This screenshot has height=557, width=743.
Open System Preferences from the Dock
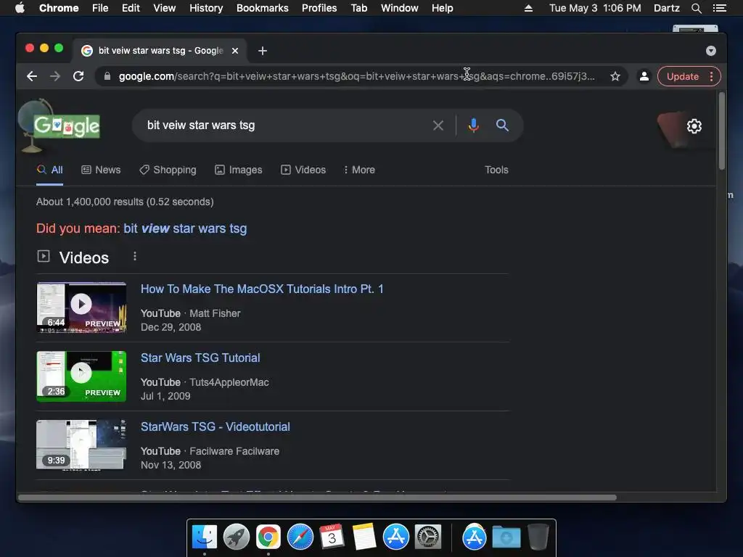coord(428,537)
